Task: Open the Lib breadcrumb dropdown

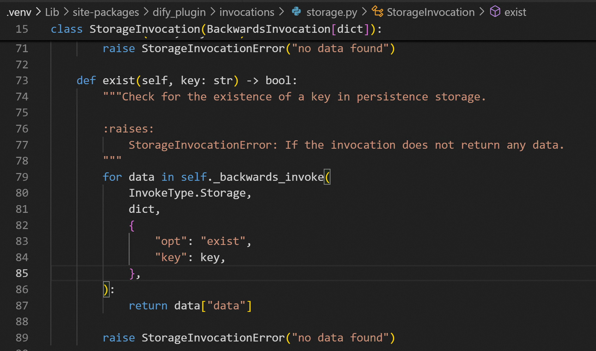Action: tap(52, 12)
